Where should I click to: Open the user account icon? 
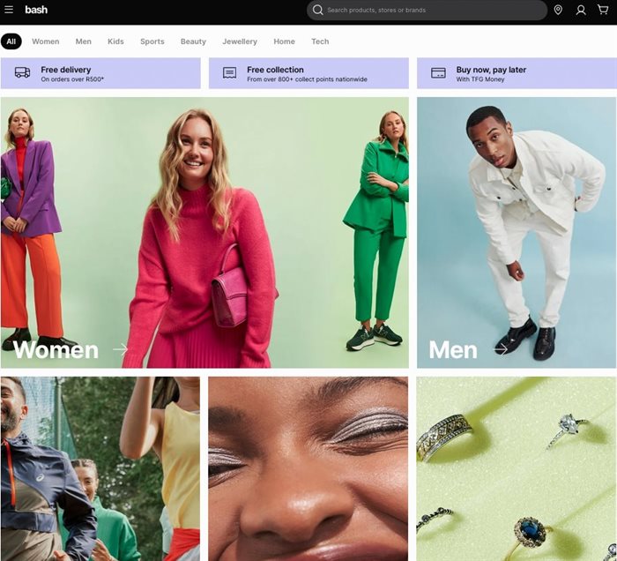pyautogui.click(x=581, y=10)
